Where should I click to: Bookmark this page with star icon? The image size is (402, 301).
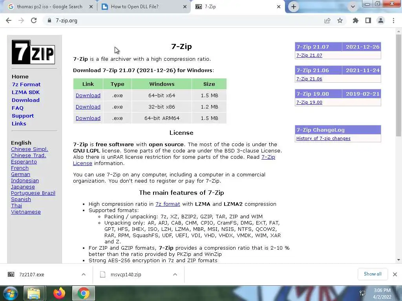[340, 20]
